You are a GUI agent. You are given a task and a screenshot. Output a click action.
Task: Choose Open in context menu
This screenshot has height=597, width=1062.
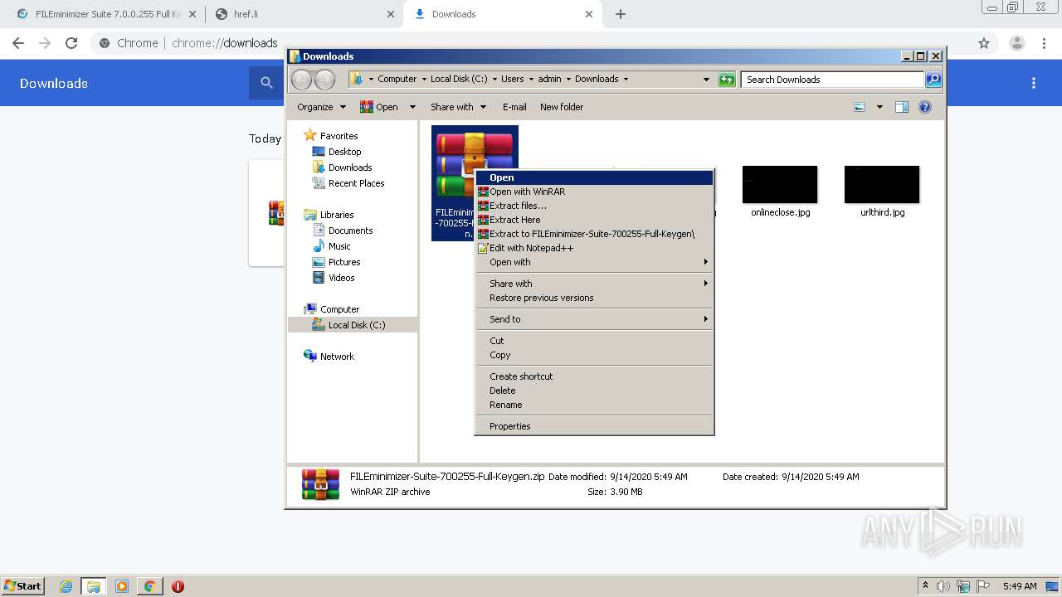point(594,177)
